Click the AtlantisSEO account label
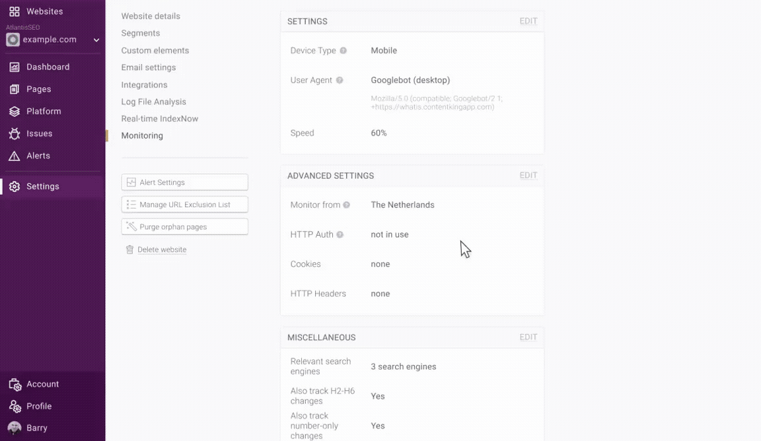The image size is (761, 441). (x=23, y=27)
